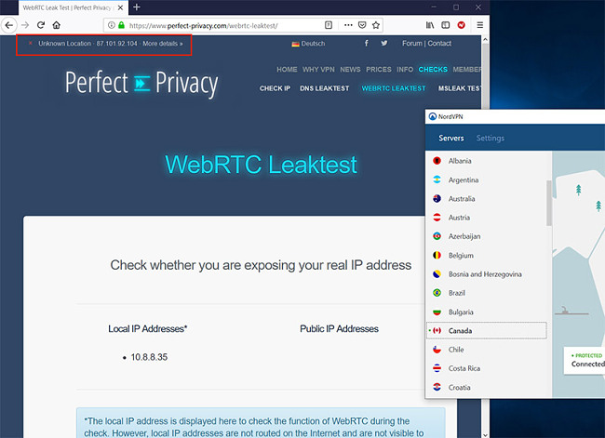Switch site language to Deutsch
The width and height of the screenshot is (605, 438).
pyautogui.click(x=308, y=44)
